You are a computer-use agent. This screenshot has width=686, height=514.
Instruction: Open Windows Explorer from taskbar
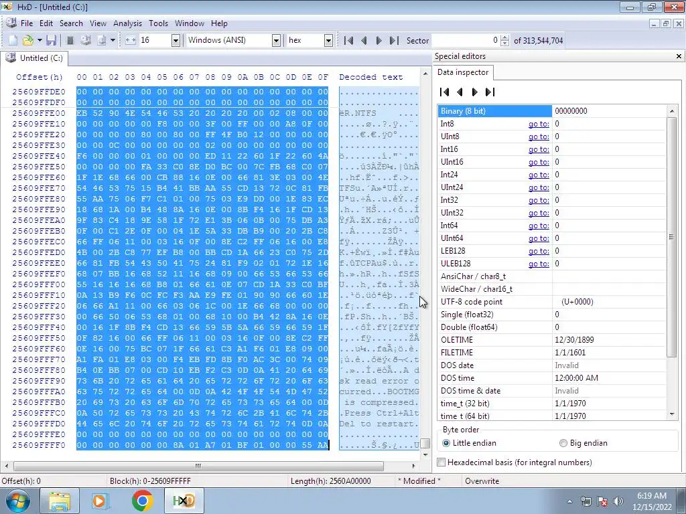pyautogui.click(x=60, y=501)
